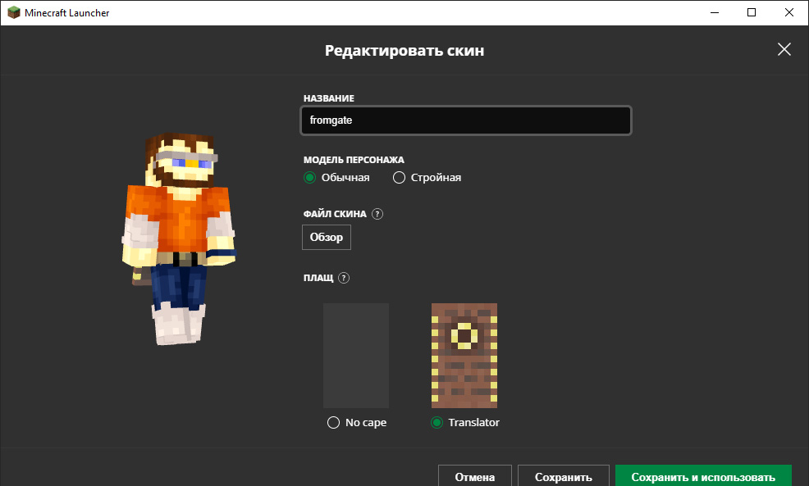The image size is (809, 486).
Task: Minimize the Minecraft Launcher window
Action: tap(714, 13)
